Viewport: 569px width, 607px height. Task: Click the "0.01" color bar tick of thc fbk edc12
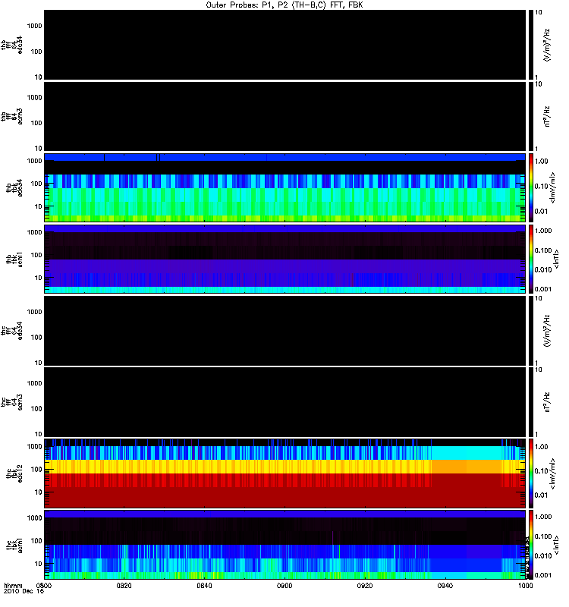coord(542,495)
